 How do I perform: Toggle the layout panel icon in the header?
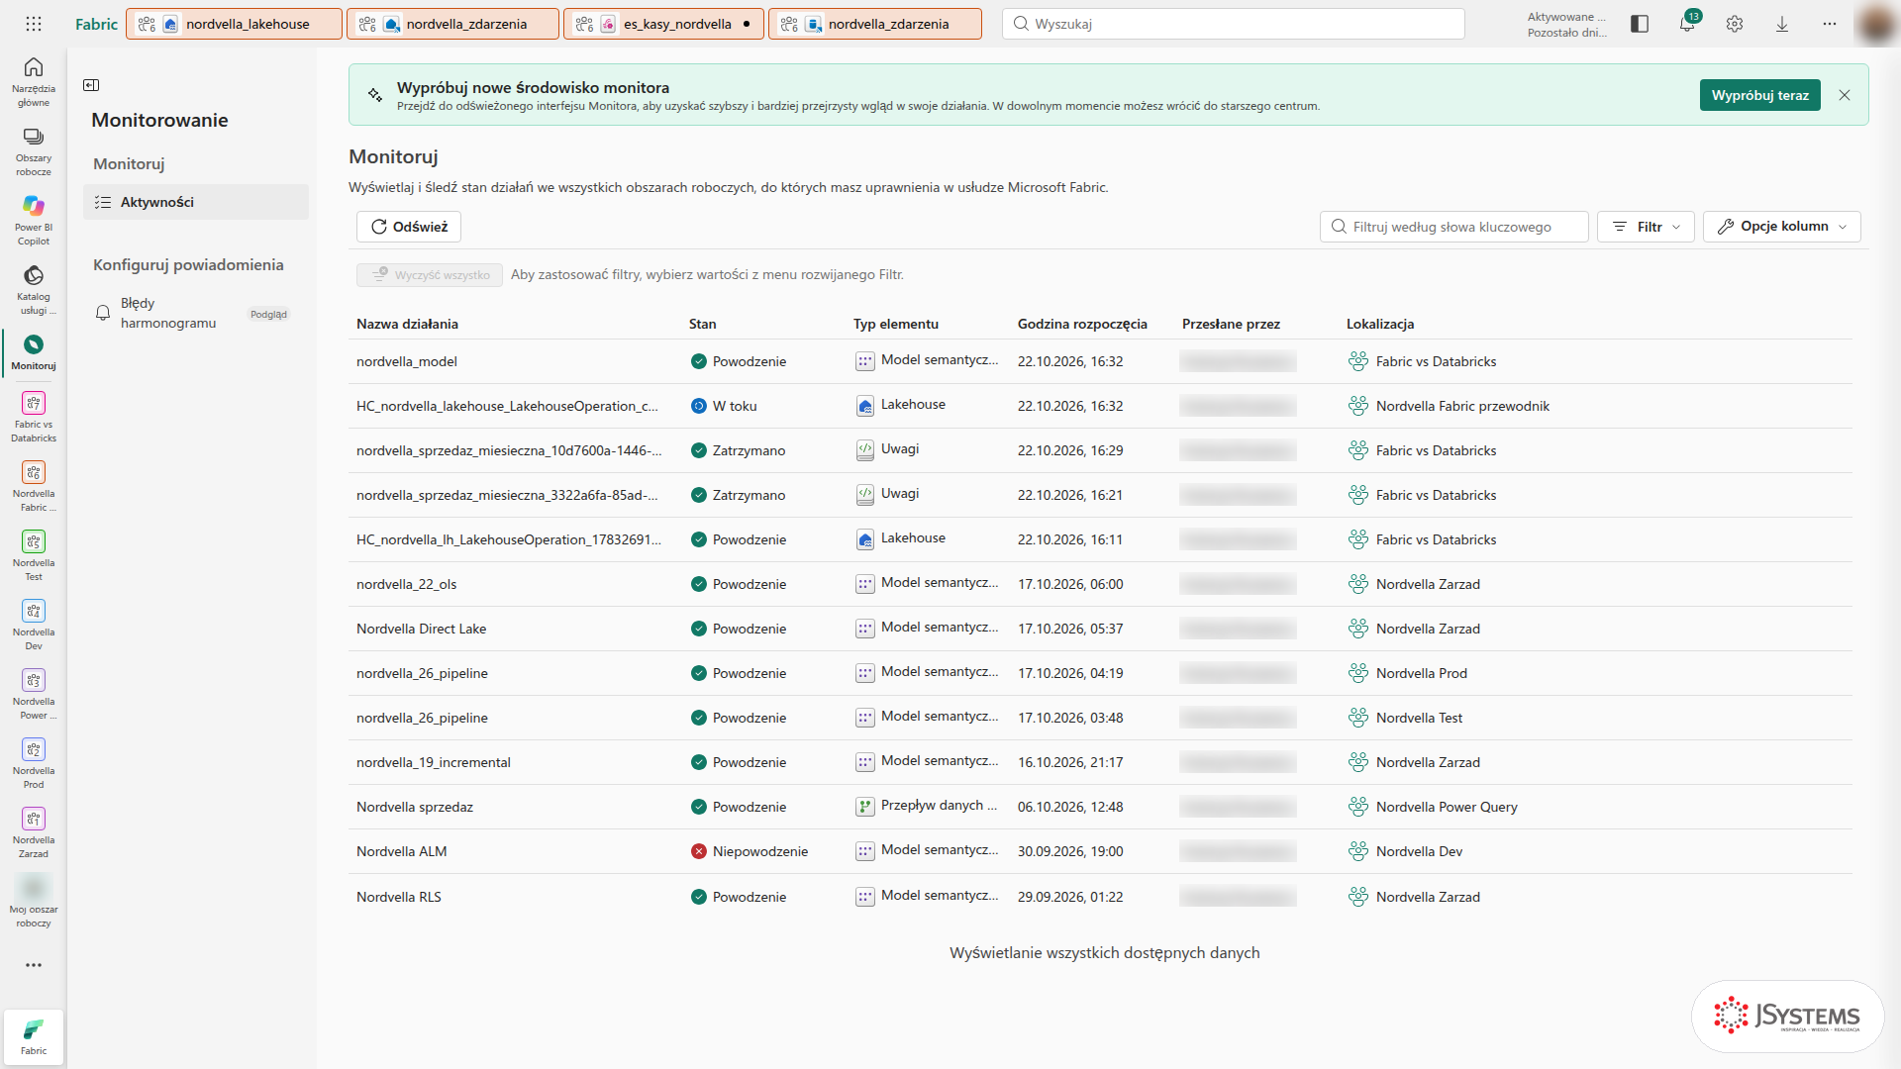click(1640, 24)
